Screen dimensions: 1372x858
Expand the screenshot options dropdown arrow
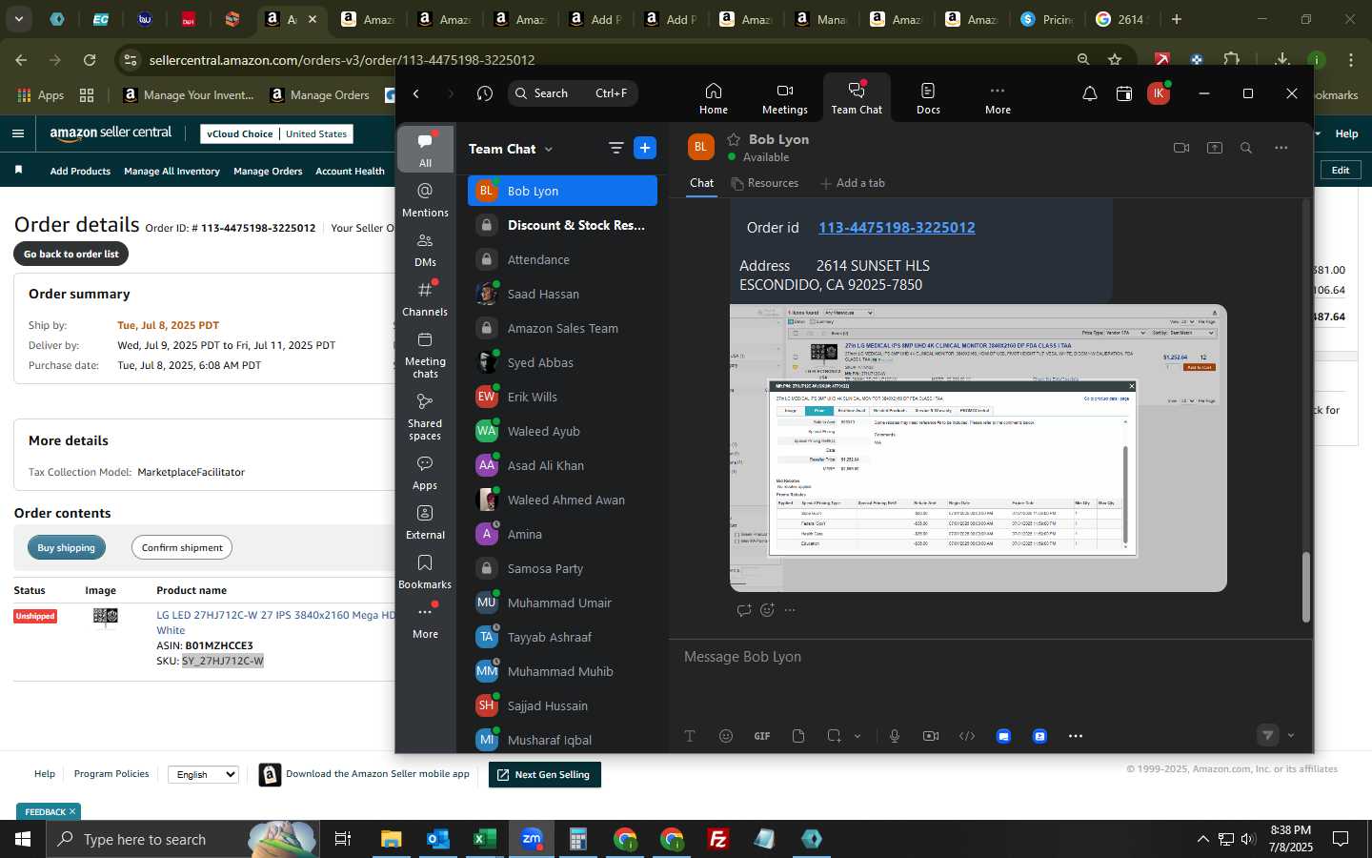tap(857, 736)
